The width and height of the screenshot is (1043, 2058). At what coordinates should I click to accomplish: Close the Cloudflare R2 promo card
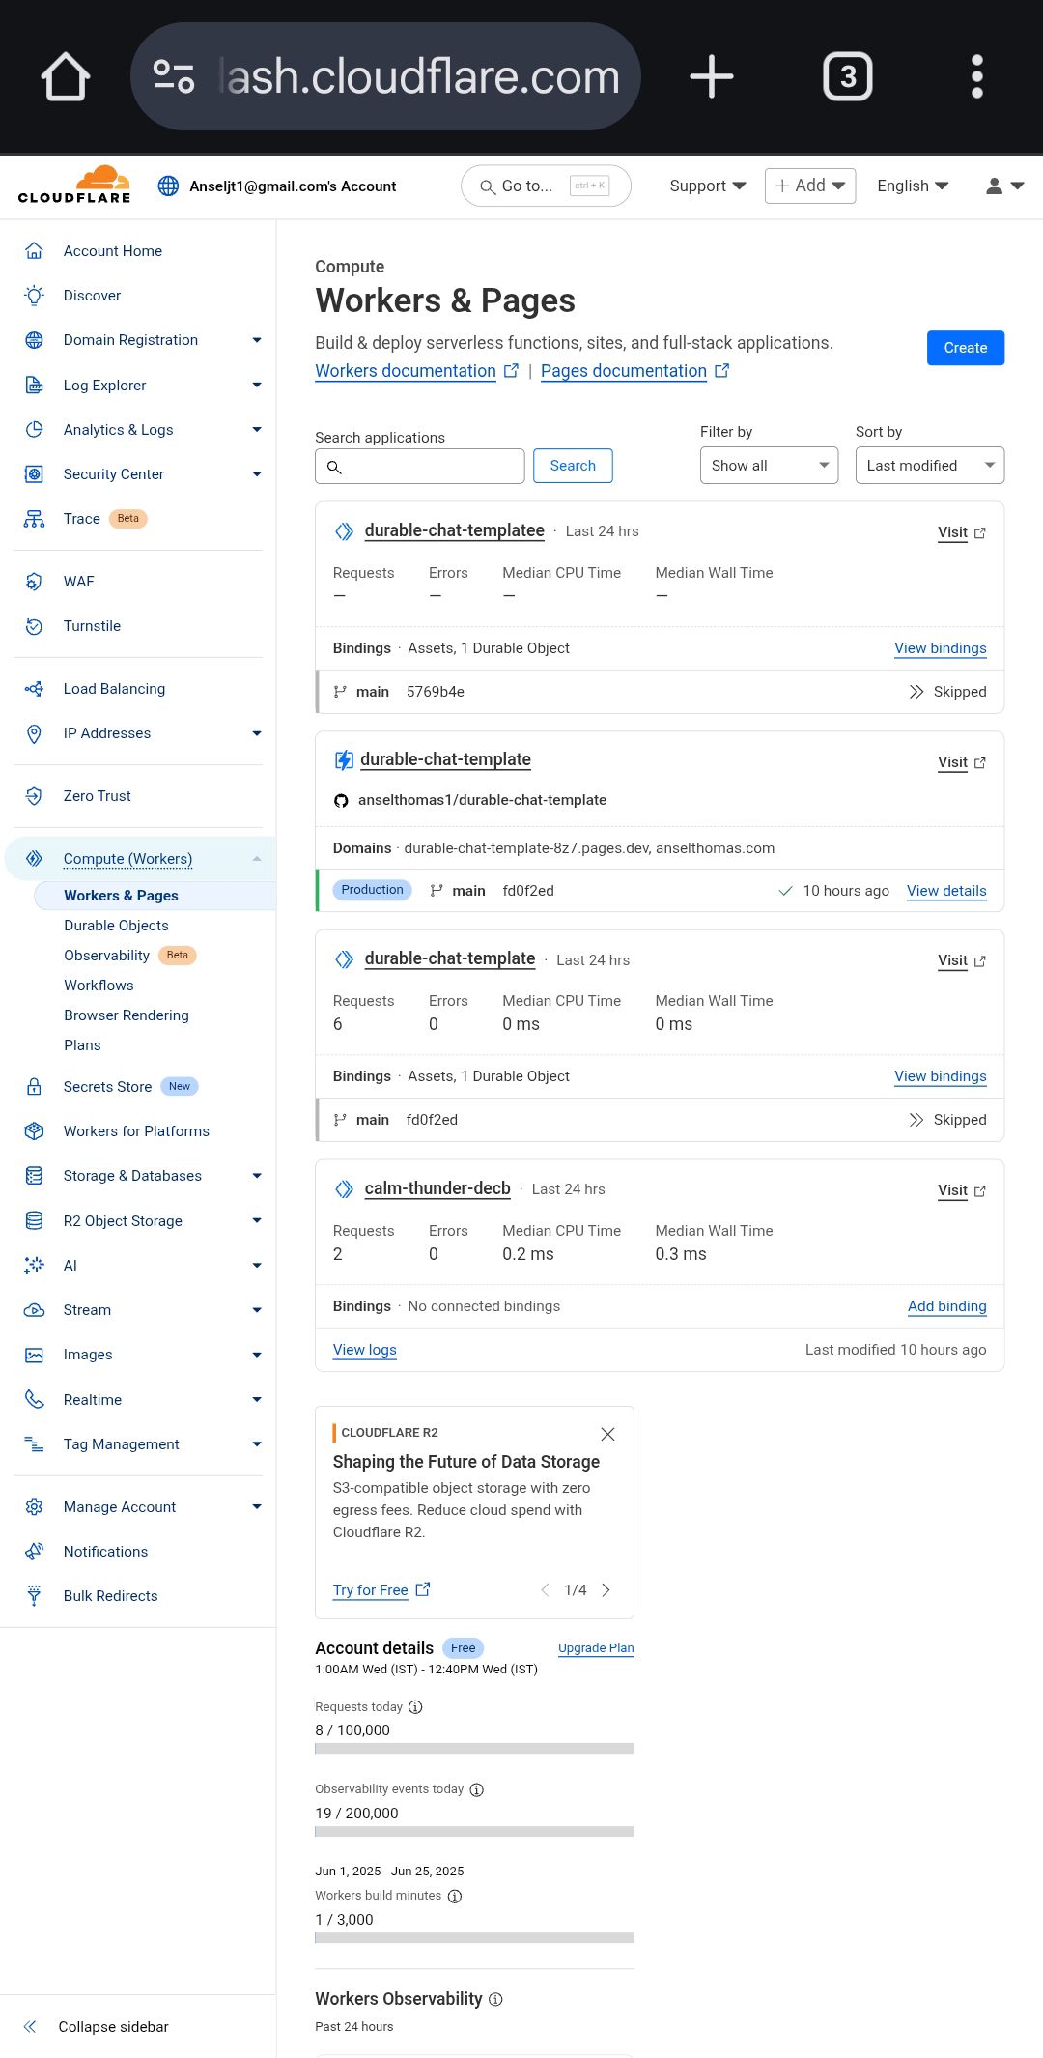click(607, 1434)
